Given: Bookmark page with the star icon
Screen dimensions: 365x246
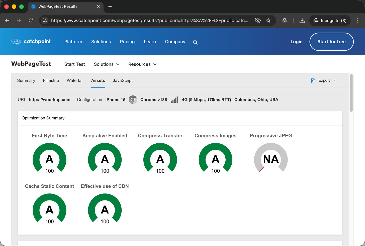Looking at the screenshot, I should [268, 21].
